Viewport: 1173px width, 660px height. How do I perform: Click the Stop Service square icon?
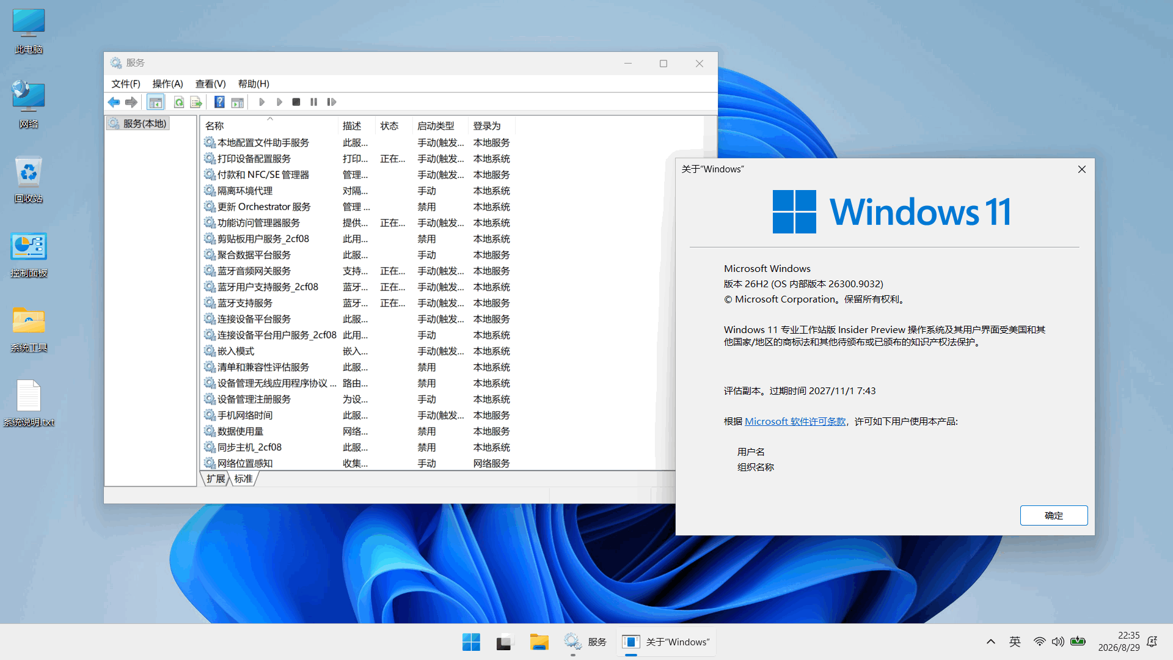coord(296,102)
